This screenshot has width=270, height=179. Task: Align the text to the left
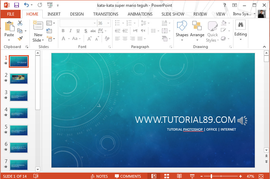click(x=118, y=39)
